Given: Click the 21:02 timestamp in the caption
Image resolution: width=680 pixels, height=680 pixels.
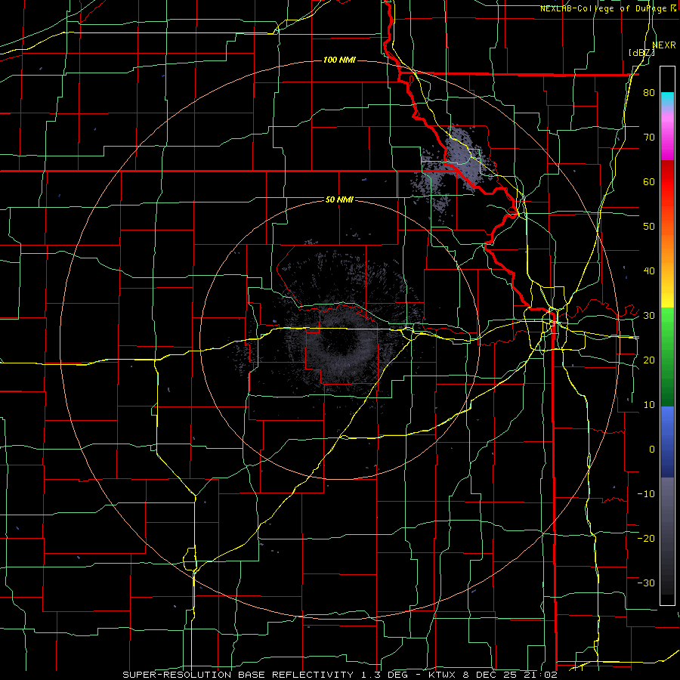Looking at the screenshot, I should 542,675.
